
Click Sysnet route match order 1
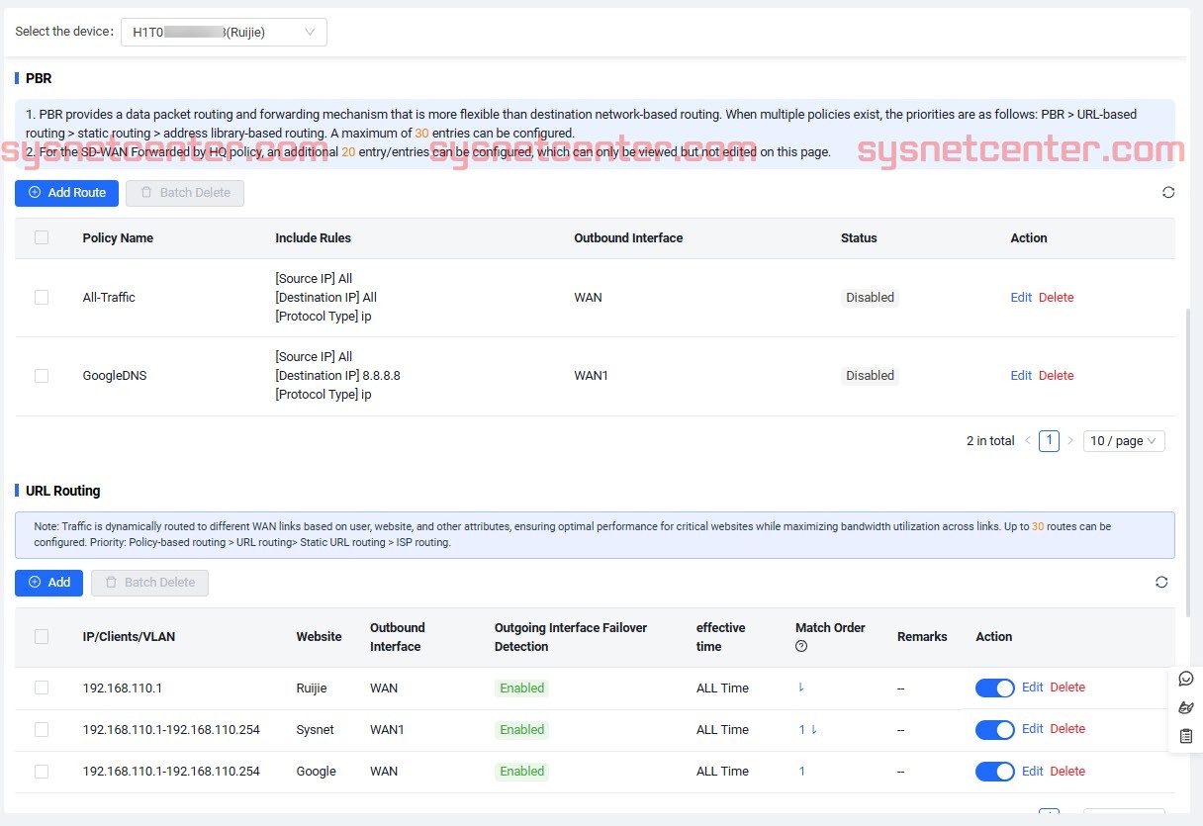(802, 730)
